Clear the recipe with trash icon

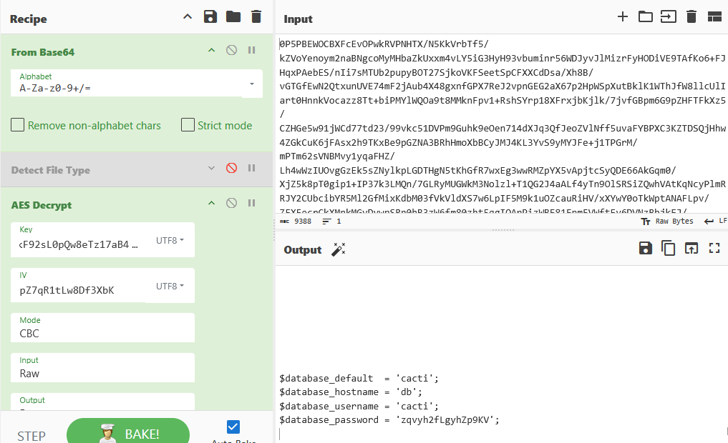coord(256,17)
